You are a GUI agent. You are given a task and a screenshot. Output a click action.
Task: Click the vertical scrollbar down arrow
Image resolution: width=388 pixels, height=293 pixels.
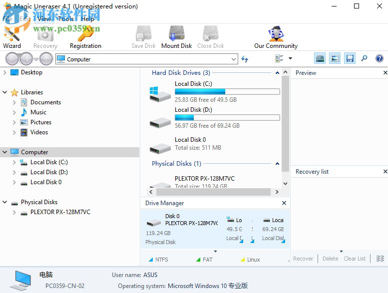coord(285,184)
